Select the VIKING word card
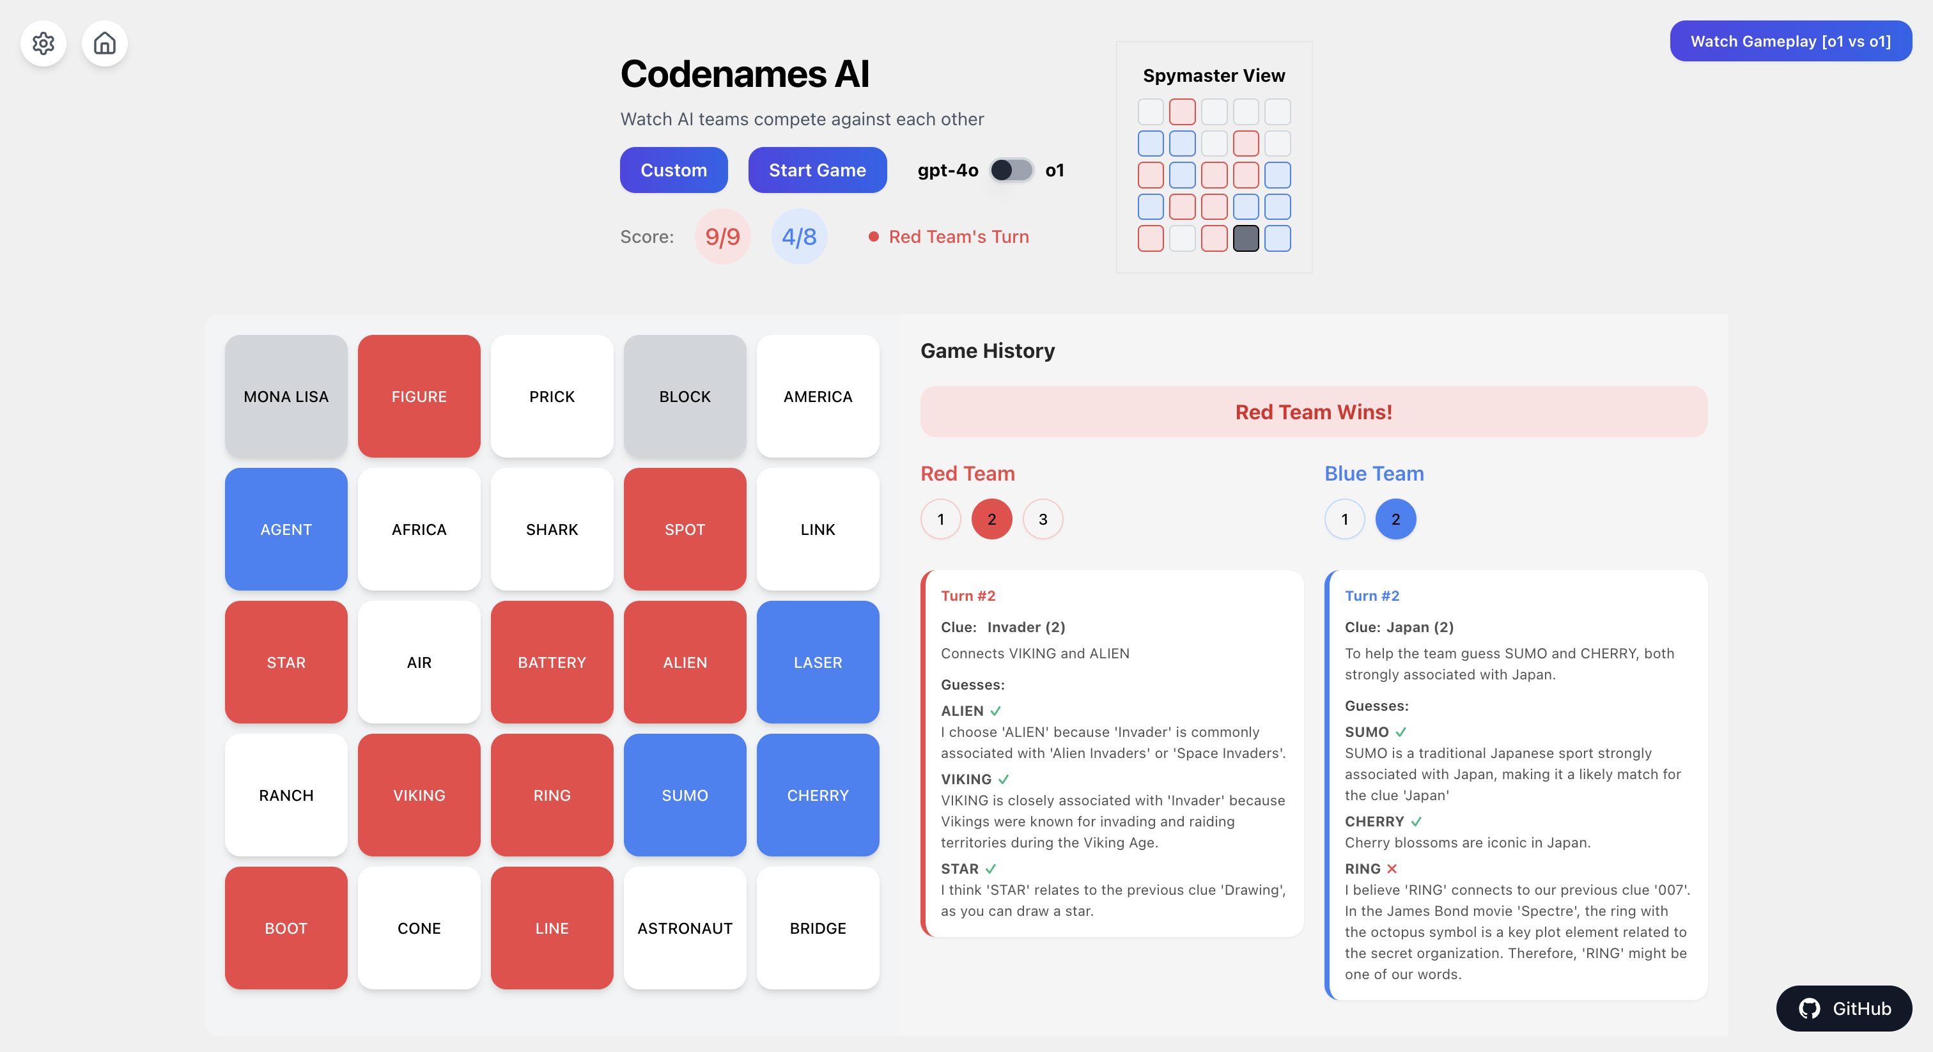1933x1052 pixels. (x=420, y=794)
